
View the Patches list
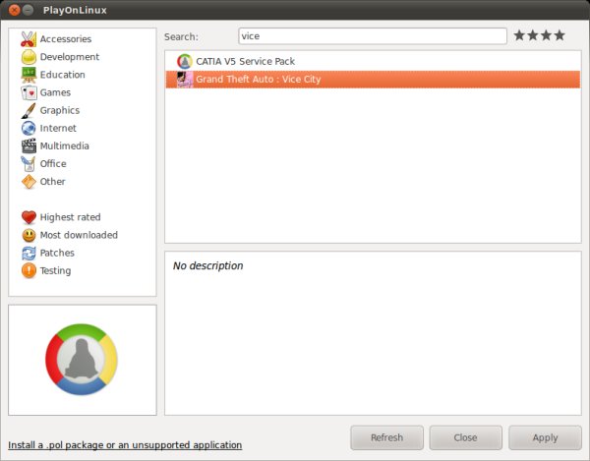(57, 253)
